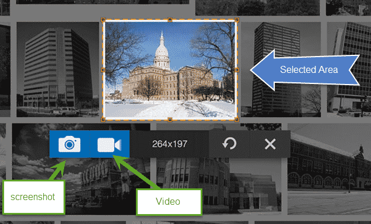Click the selected capitol building photo
This screenshot has height=224, width=371.
coord(170,70)
